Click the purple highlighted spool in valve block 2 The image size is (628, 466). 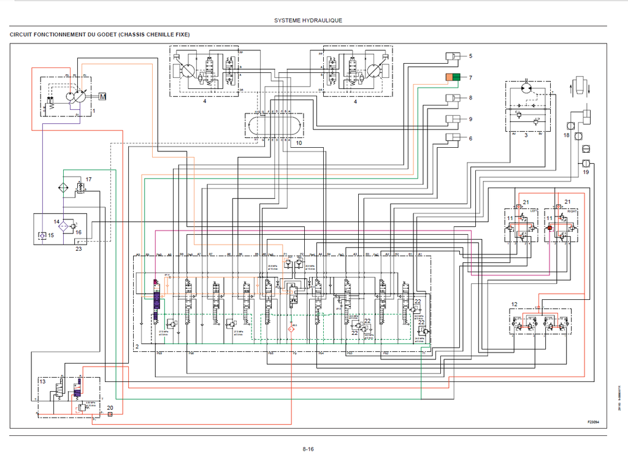(x=156, y=302)
